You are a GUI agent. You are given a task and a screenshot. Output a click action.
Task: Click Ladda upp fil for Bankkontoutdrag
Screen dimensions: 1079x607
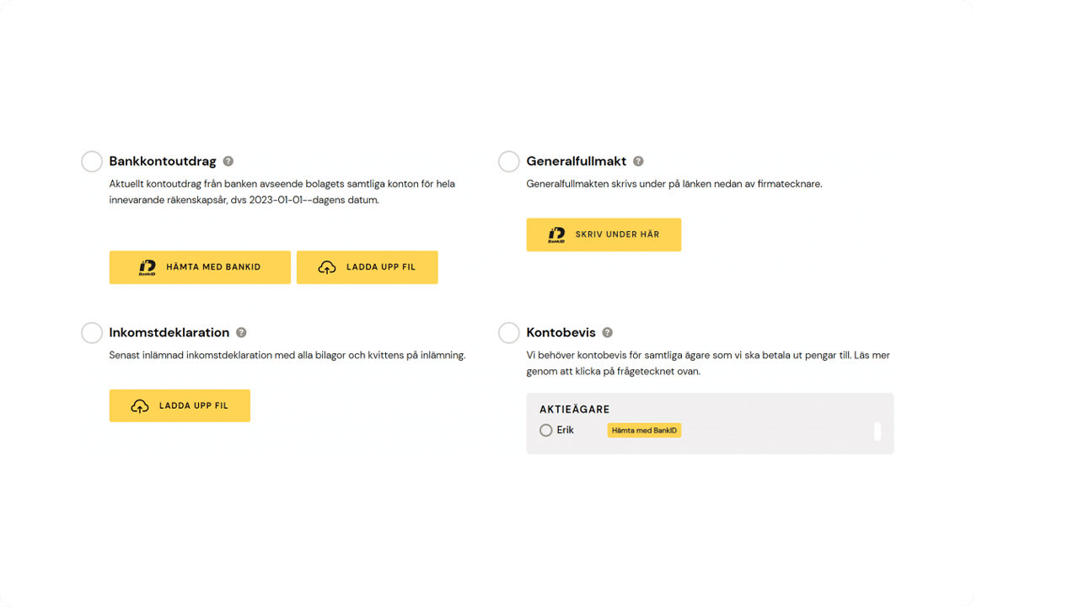pos(368,267)
